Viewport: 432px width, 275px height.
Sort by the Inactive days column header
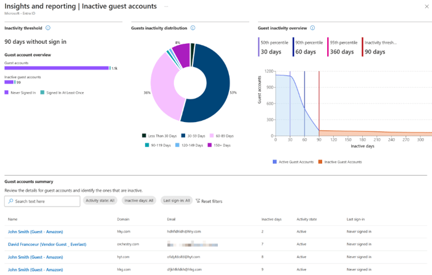272,219
